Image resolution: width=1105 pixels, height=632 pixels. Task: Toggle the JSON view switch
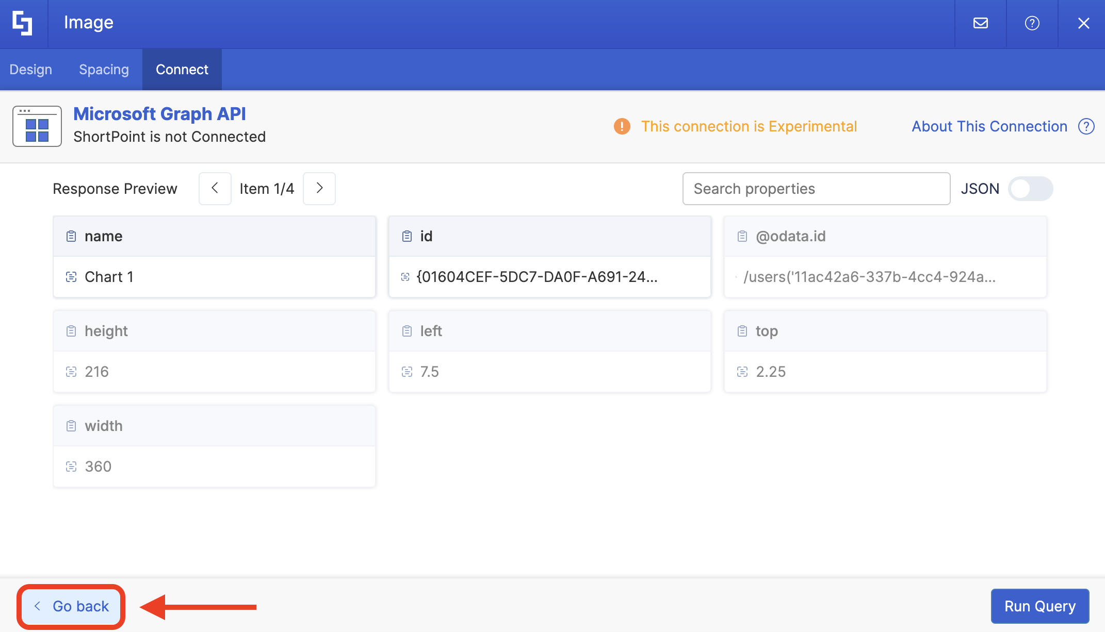point(1030,189)
